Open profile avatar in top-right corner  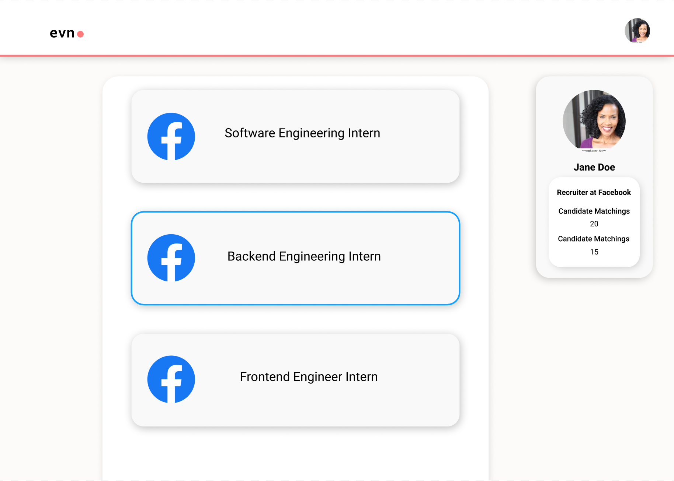pyautogui.click(x=637, y=31)
